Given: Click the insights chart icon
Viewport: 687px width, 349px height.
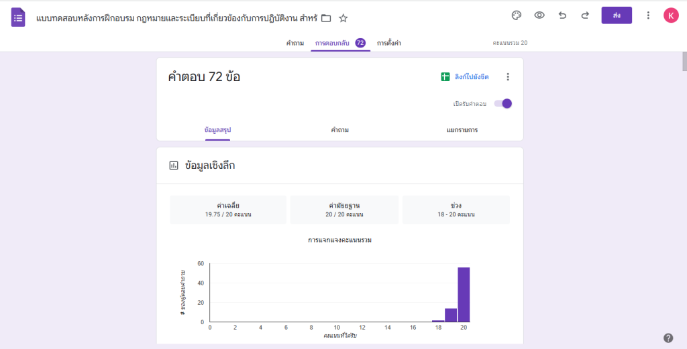Looking at the screenshot, I should (x=174, y=165).
